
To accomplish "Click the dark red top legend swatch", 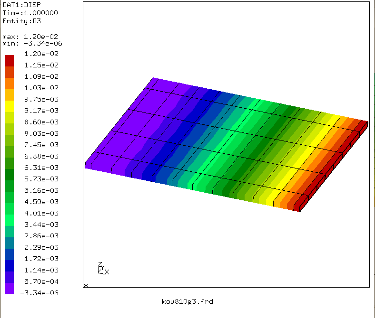I will (x=10, y=61).
